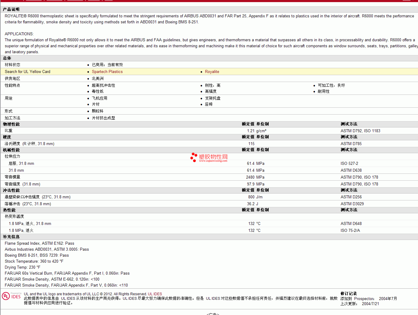Select the 悬壁梁缺口冲击强度 row label

tap(38, 197)
